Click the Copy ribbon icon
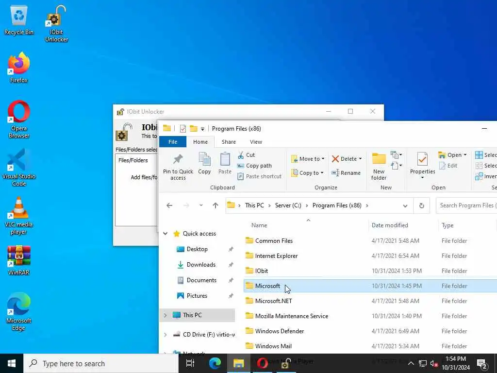497x373 pixels. coord(204,164)
